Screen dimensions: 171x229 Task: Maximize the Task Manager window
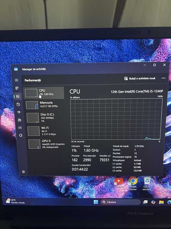(154, 65)
